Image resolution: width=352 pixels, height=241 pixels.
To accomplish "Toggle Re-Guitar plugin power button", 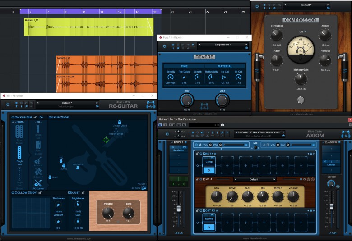I will tap(8, 105).
